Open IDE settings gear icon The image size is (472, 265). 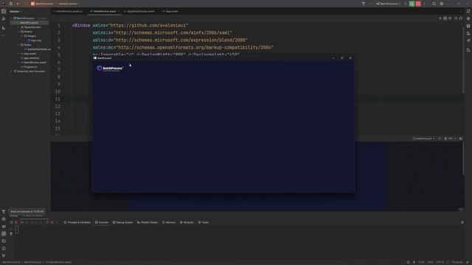[442, 4]
